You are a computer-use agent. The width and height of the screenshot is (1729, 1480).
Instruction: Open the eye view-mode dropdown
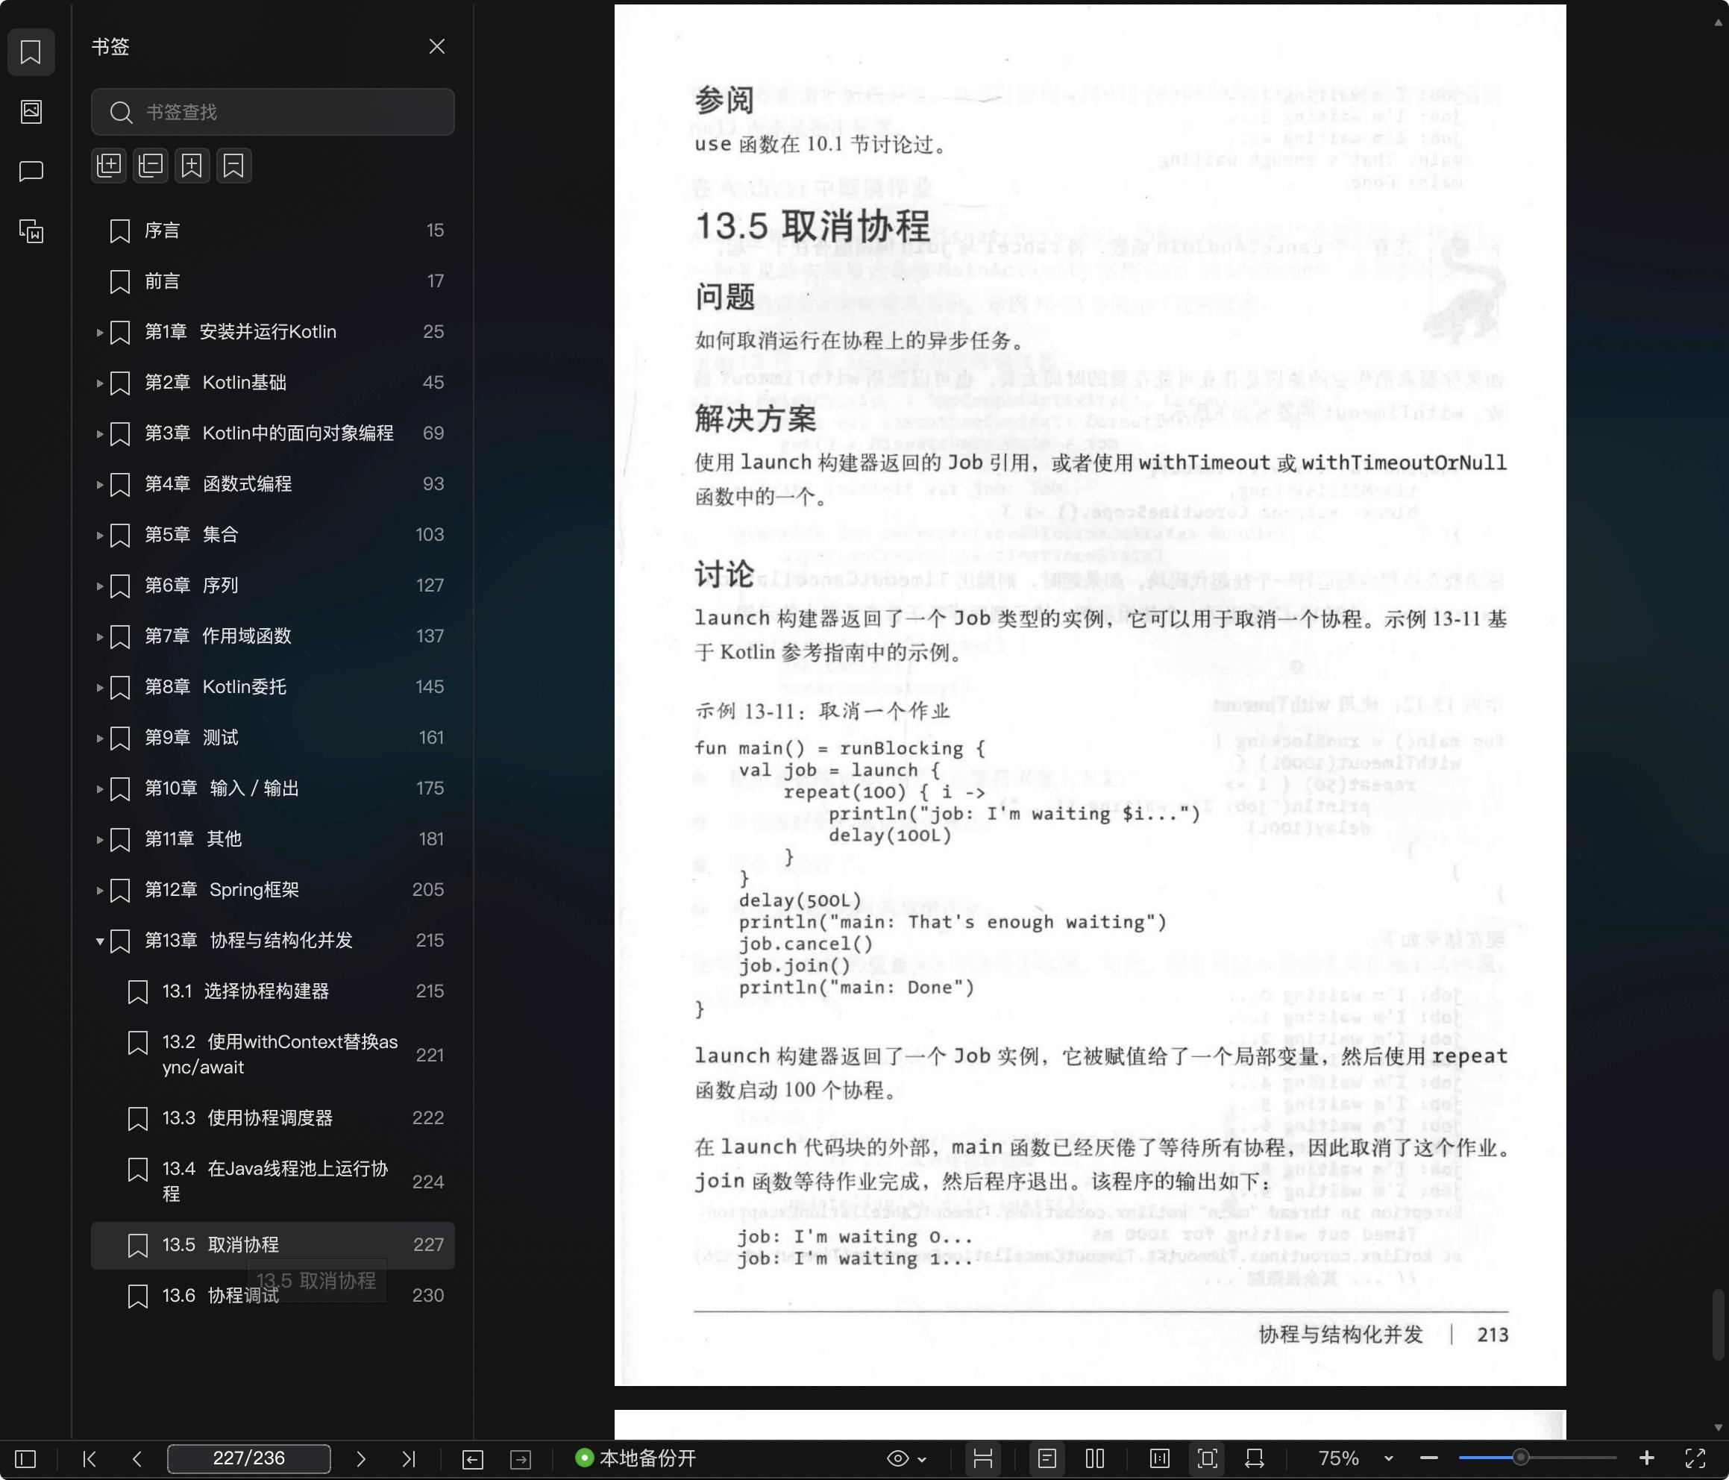click(906, 1458)
